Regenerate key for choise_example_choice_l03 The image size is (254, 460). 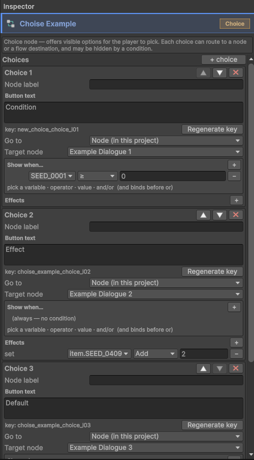tap(212, 425)
